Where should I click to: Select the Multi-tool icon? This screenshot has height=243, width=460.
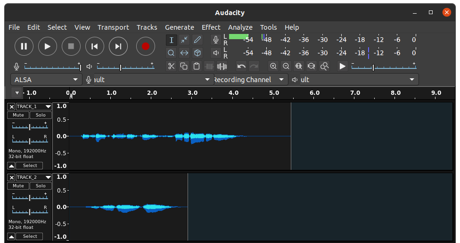(x=197, y=53)
